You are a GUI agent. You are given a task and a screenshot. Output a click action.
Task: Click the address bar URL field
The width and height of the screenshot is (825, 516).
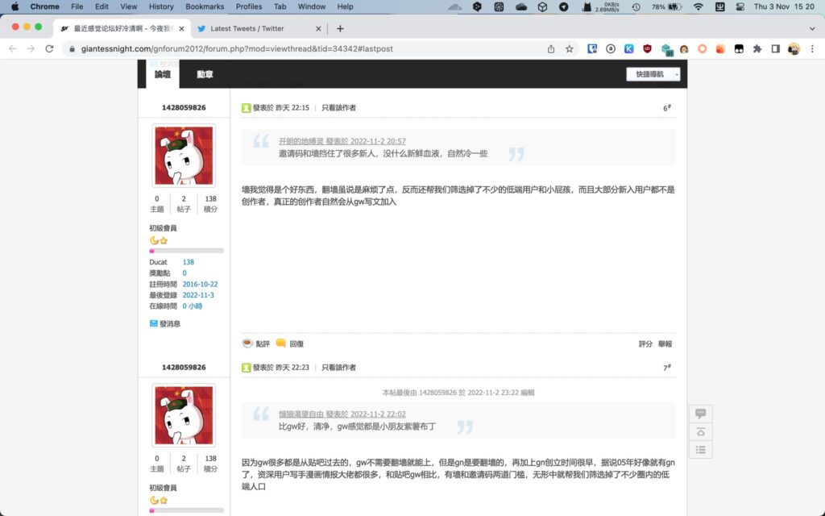306,48
